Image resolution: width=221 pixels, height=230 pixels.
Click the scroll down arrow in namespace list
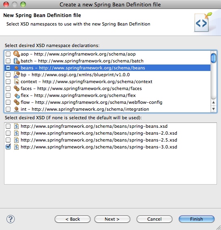point(214,109)
